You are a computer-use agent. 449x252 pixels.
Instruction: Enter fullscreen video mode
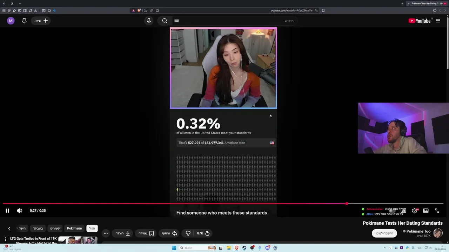(x=437, y=211)
